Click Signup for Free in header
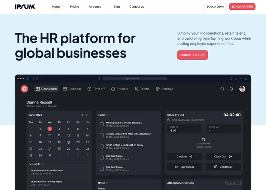Image resolution: width=266 pixels, height=190 pixels. [x=242, y=7]
